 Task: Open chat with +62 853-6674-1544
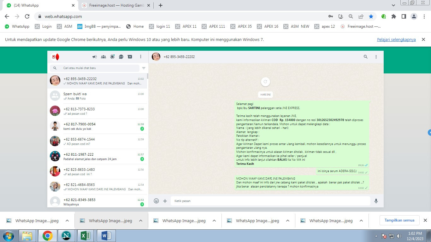tap(97, 141)
